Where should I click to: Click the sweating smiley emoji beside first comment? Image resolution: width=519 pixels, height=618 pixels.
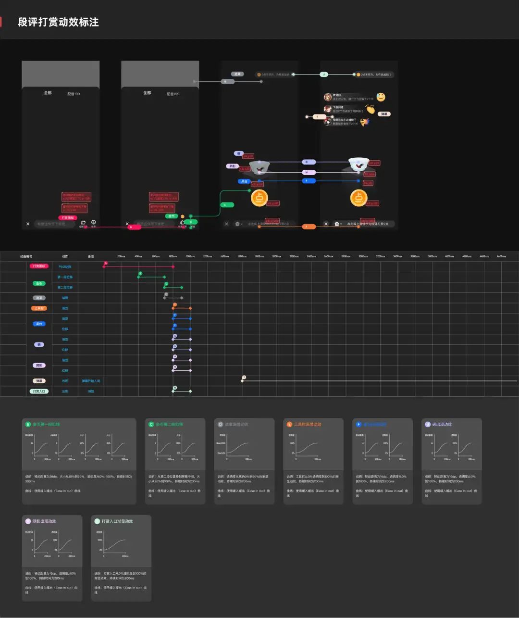click(381, 97)
